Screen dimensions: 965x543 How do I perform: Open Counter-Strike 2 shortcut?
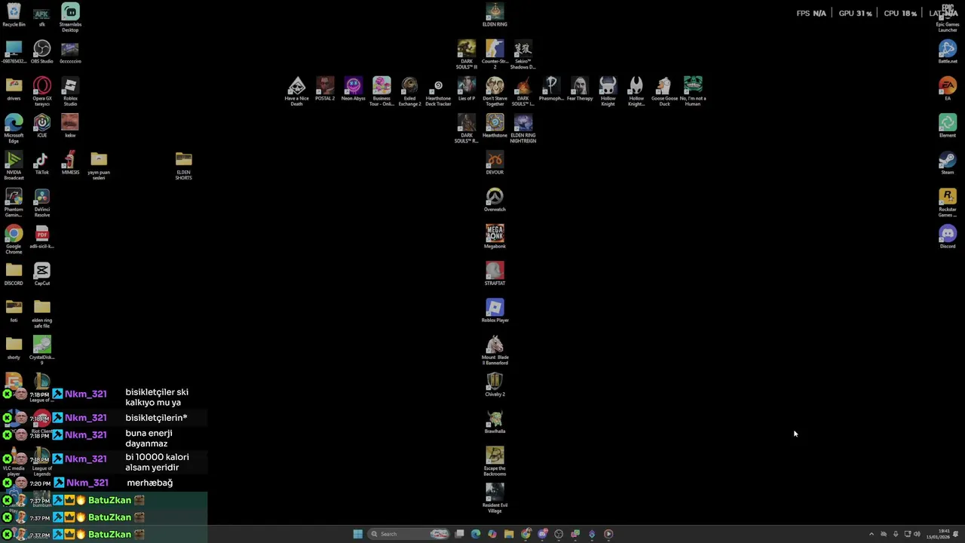tap(495, 54)
